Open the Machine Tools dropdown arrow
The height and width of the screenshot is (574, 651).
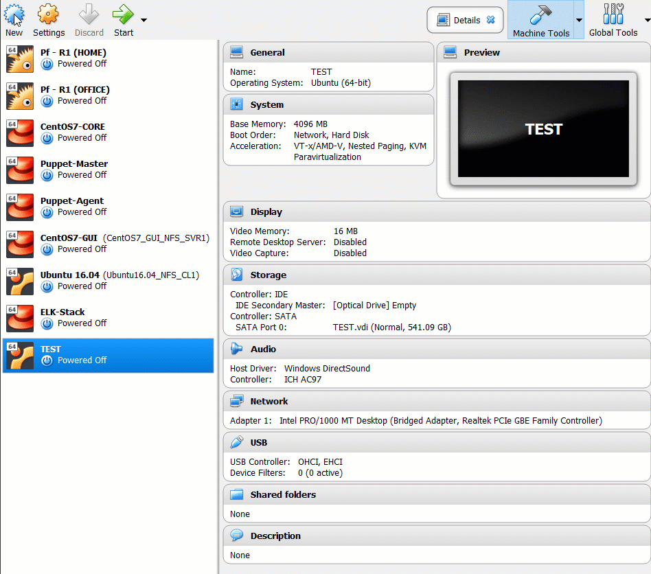click(x=579, y=20)
